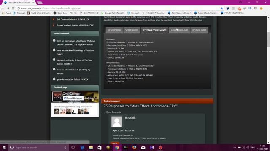This screenshot has width=270, height=151.
Task: Click the ENG language indicator
Action: coord(253,147)
